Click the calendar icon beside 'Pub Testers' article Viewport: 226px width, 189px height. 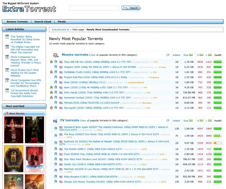coord(7,37)
